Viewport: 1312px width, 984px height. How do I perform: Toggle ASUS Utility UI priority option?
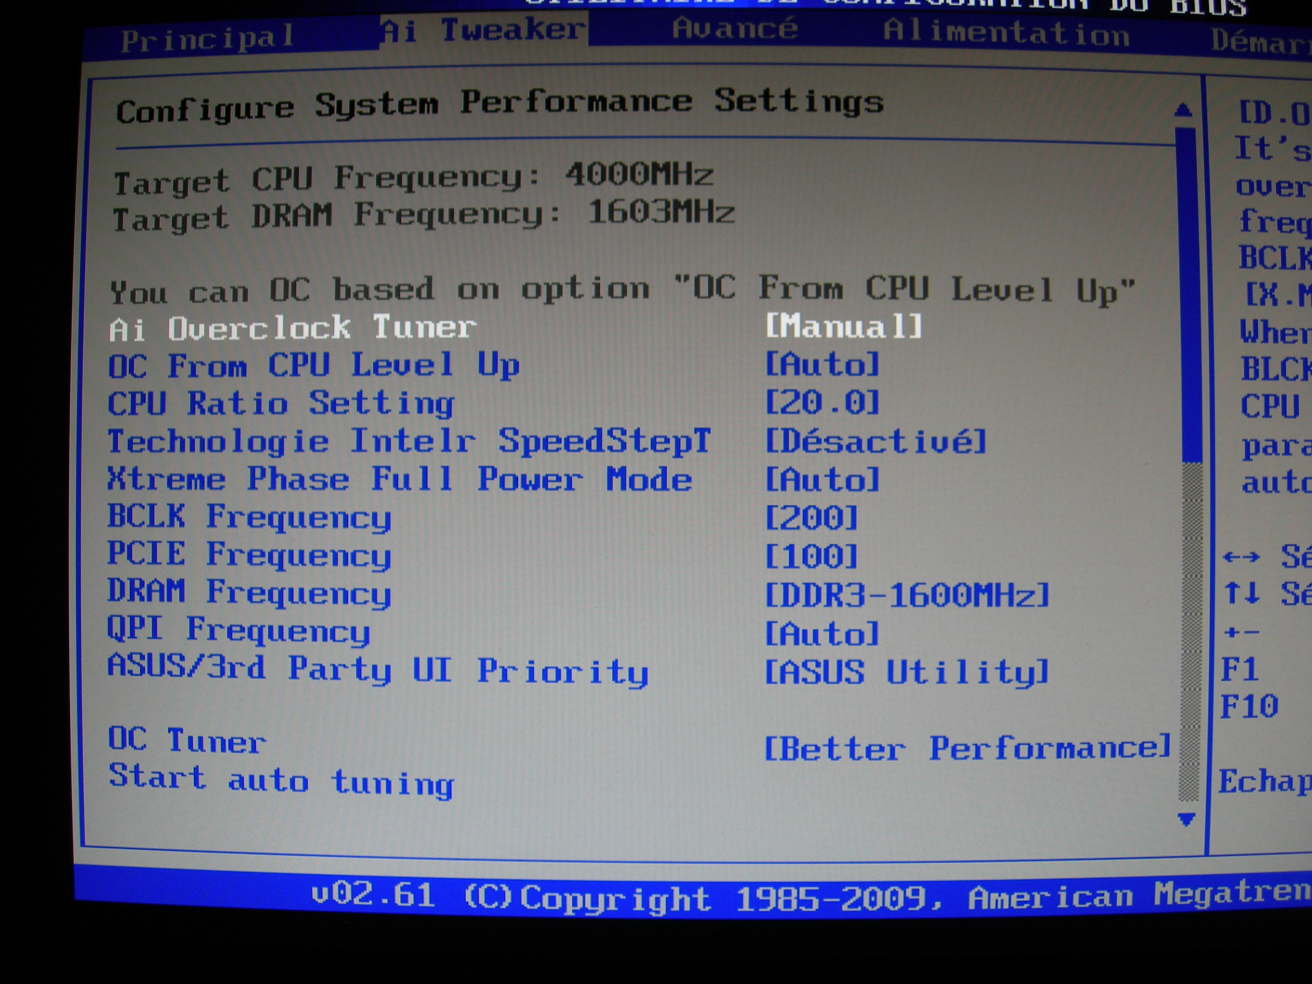[907, 672]
